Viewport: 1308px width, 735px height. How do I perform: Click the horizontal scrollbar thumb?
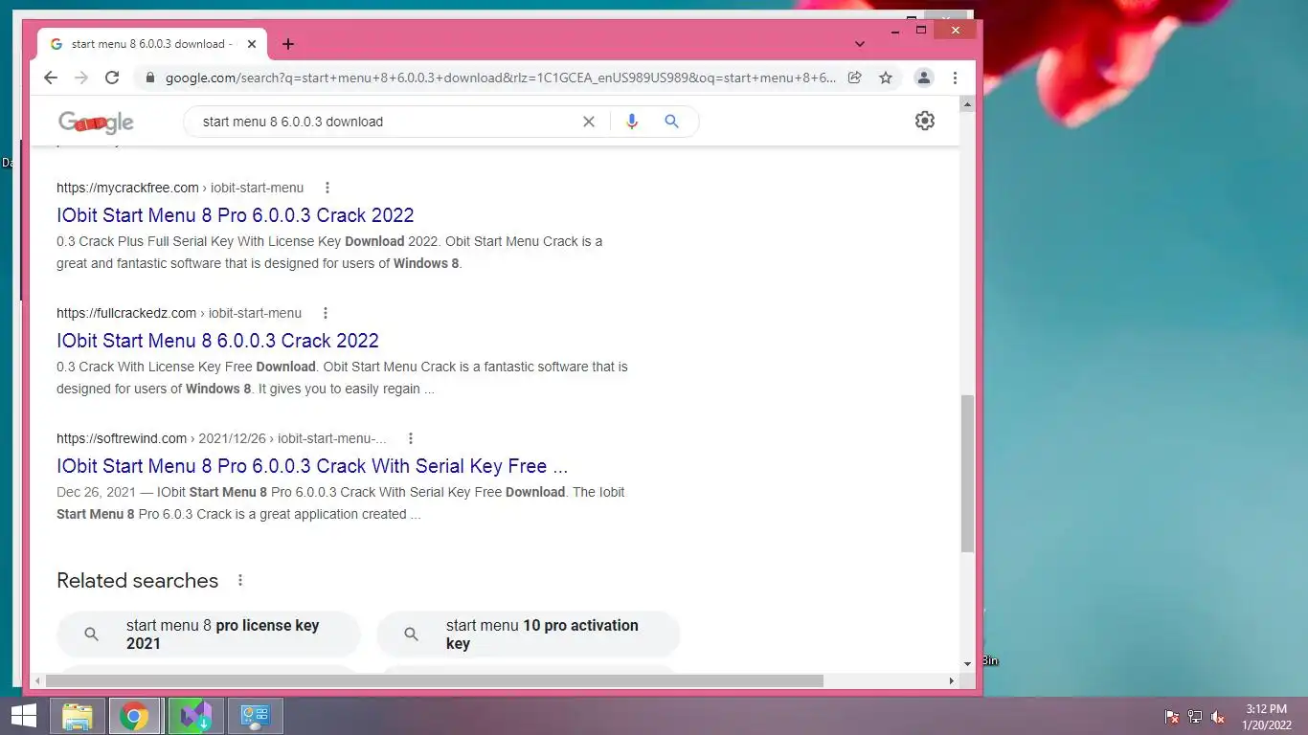435,681
